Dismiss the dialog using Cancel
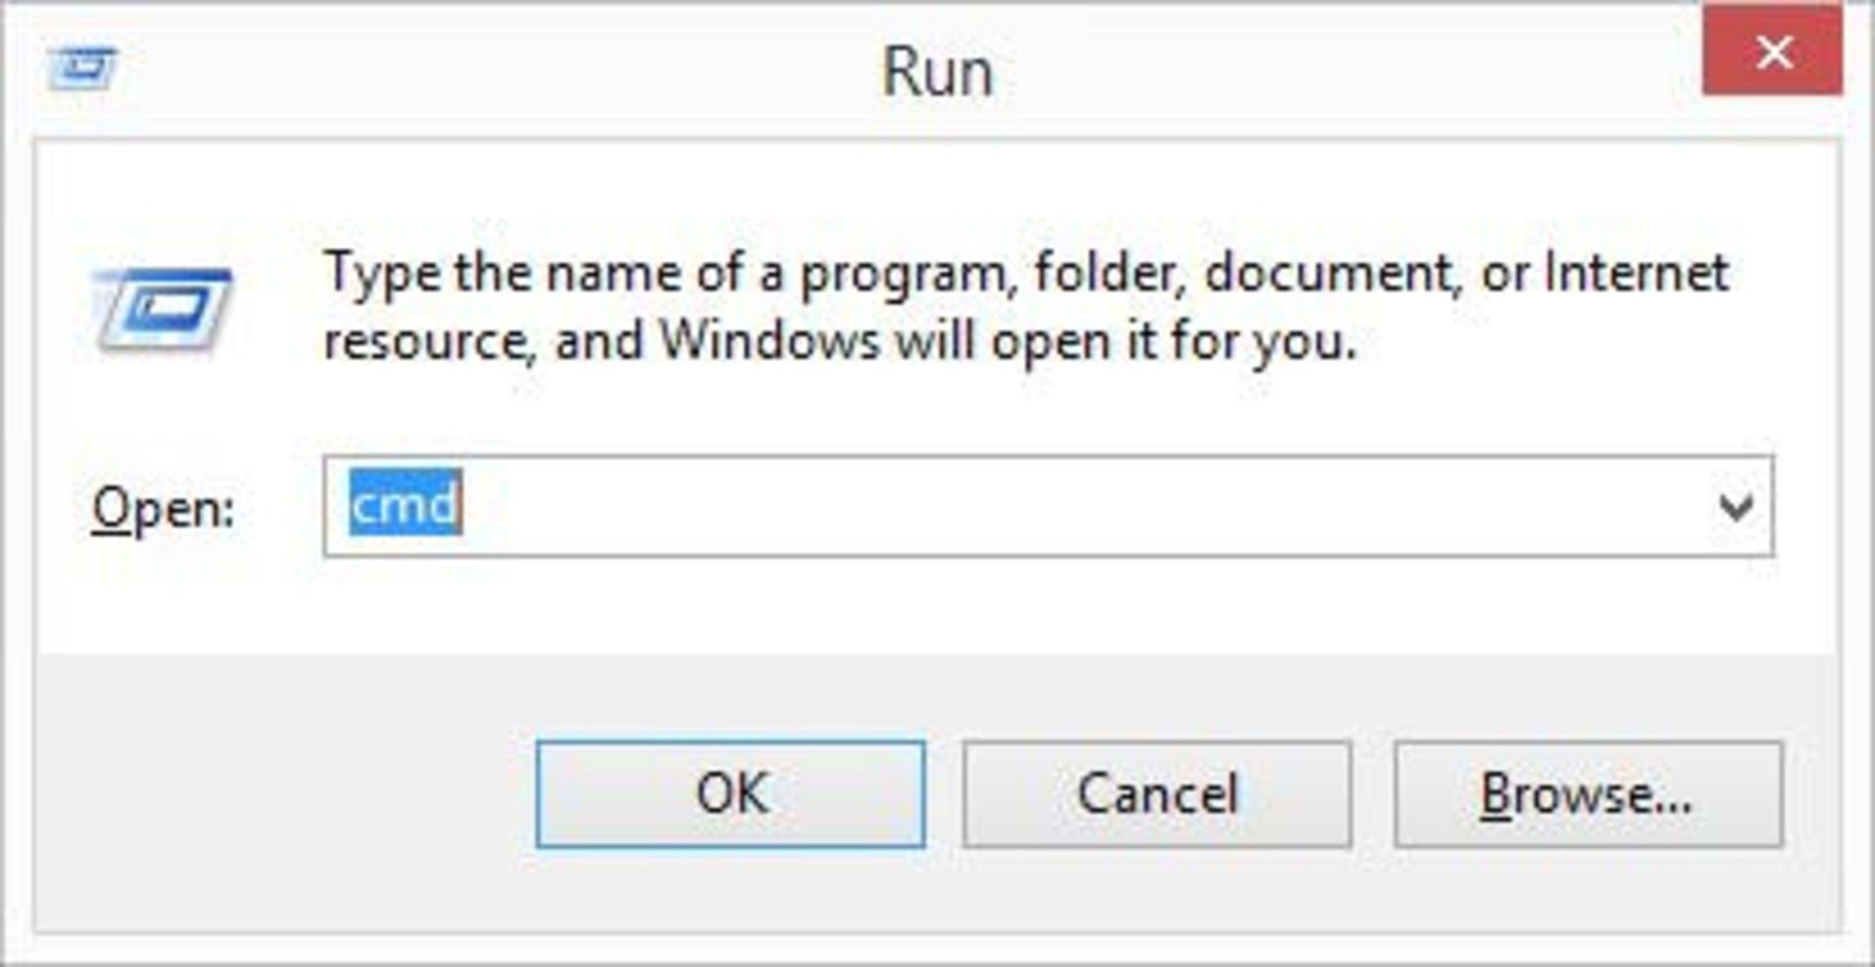The width and height of the screenshot is (1875, 967). coord(1157,793)
